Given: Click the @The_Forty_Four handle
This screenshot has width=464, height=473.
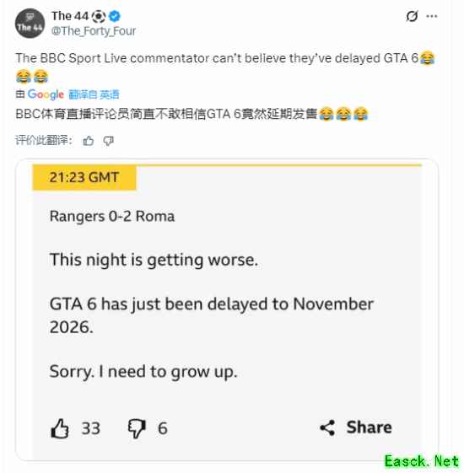Looking at the screenshot, I should coord(94,30).
